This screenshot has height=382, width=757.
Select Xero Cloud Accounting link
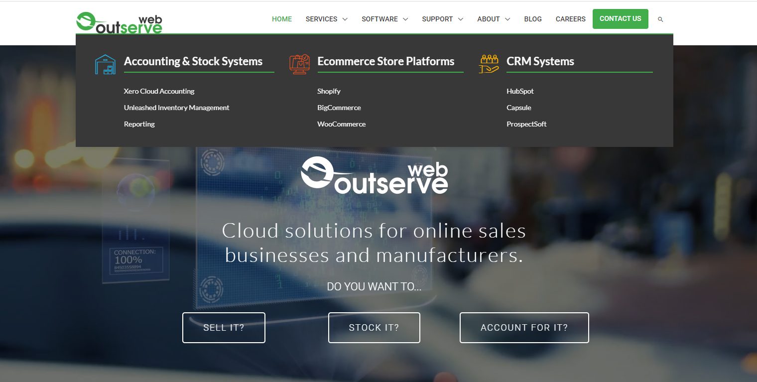159,91
